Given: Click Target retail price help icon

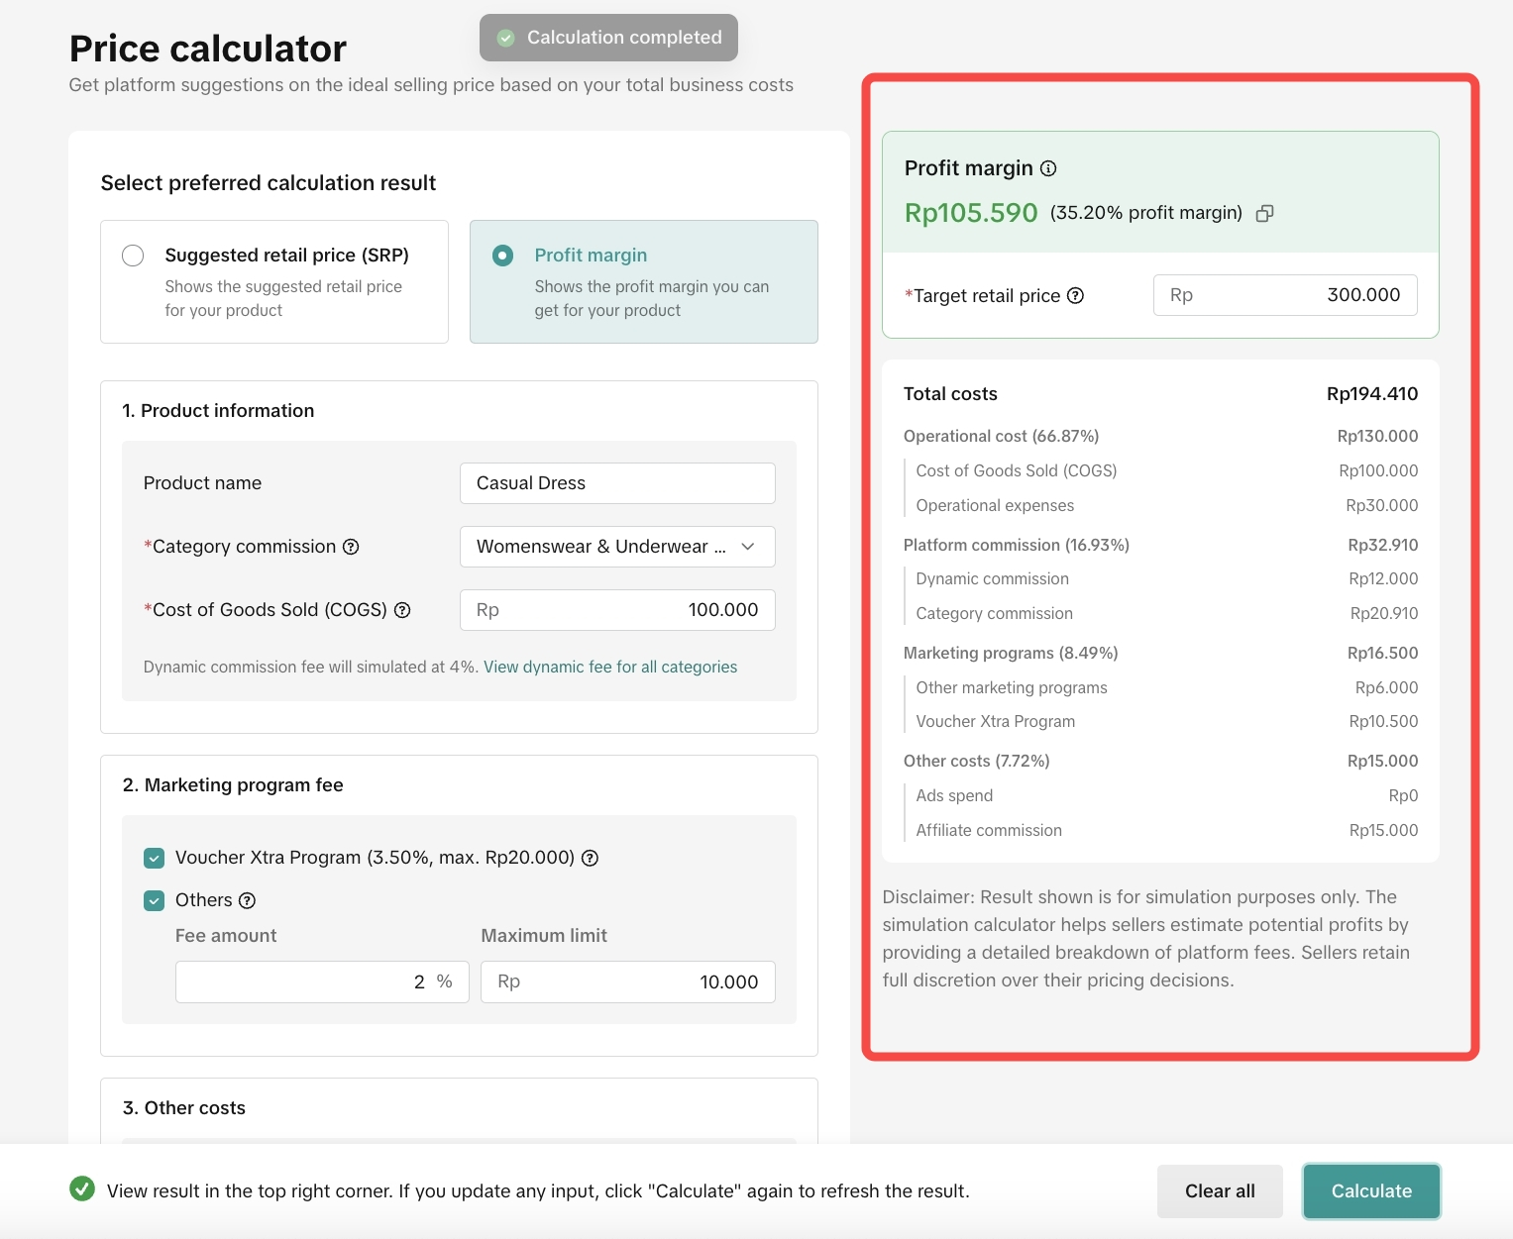Looking at the screenshot, I should coord(1075,295).
